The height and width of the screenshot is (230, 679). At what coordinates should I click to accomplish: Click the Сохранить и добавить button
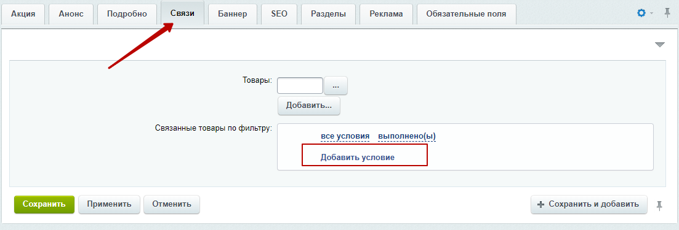(x=589, y=204)
